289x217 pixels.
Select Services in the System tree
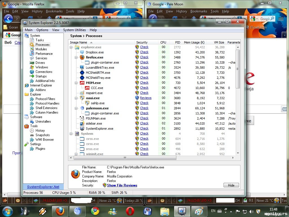coord(41,58)
